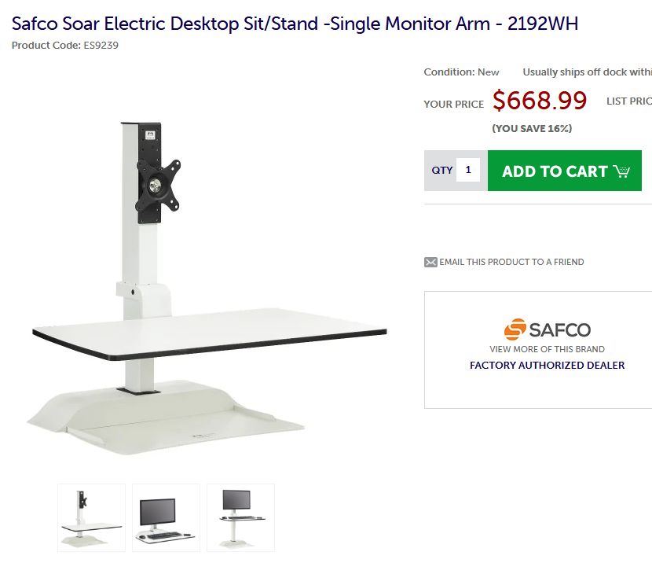Open the View More of This Brand link
Image resolution: width=652 pixels, height=585 pixels.
pos(547,349)
